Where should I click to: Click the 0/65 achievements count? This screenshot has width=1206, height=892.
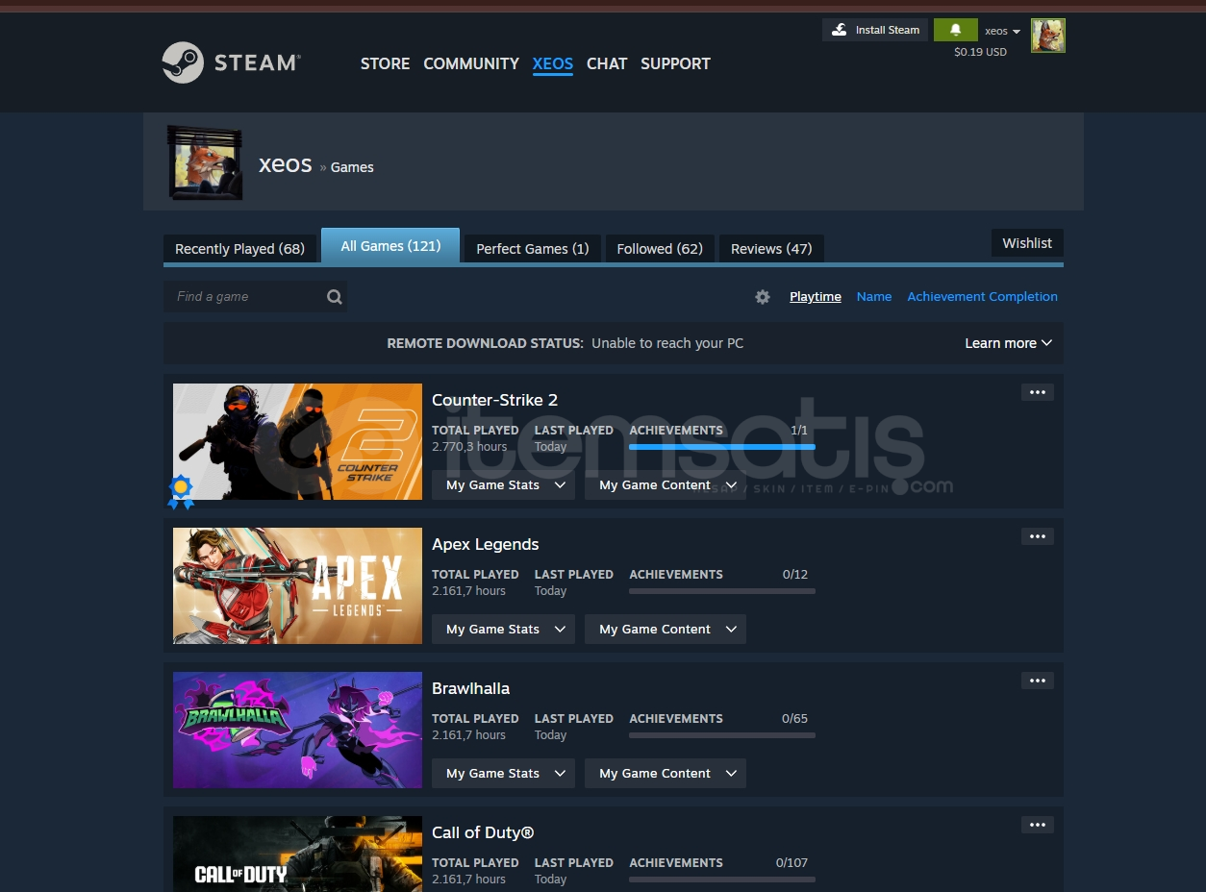[x=794, y=718]
